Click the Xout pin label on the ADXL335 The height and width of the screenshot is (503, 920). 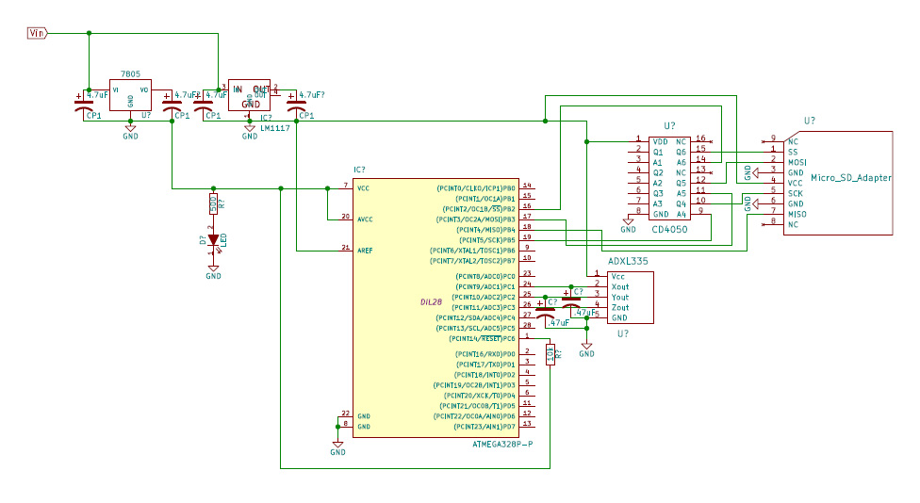tap(620, 286)
